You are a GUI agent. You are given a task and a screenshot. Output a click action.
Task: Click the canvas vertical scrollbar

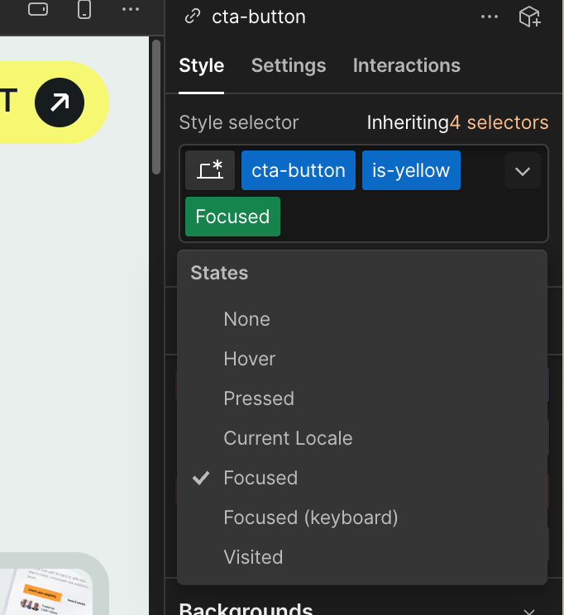point(156,107)
